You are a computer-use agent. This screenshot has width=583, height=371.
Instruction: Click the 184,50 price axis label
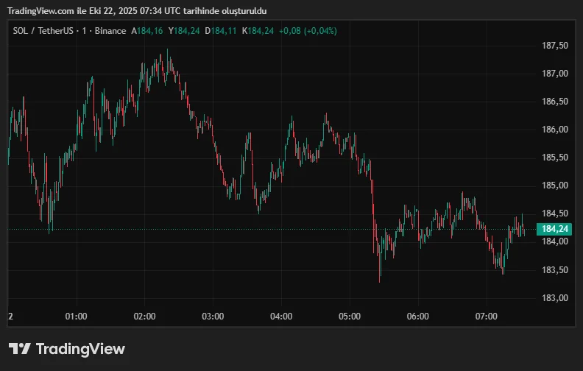pyautogui.click(x=554, y=214)
